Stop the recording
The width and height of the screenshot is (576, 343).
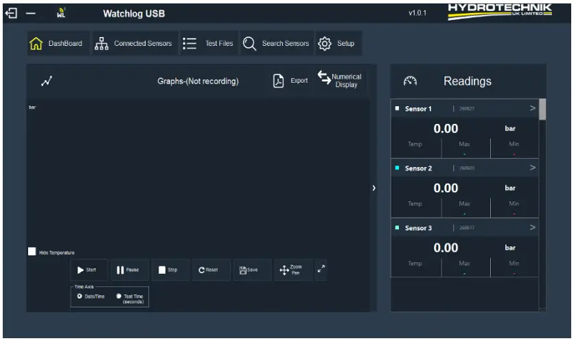tap(170, 270)
